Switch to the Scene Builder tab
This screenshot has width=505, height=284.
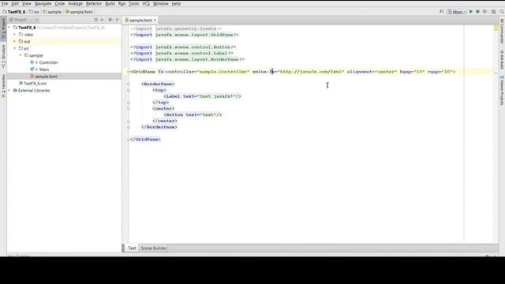point(154,248)
